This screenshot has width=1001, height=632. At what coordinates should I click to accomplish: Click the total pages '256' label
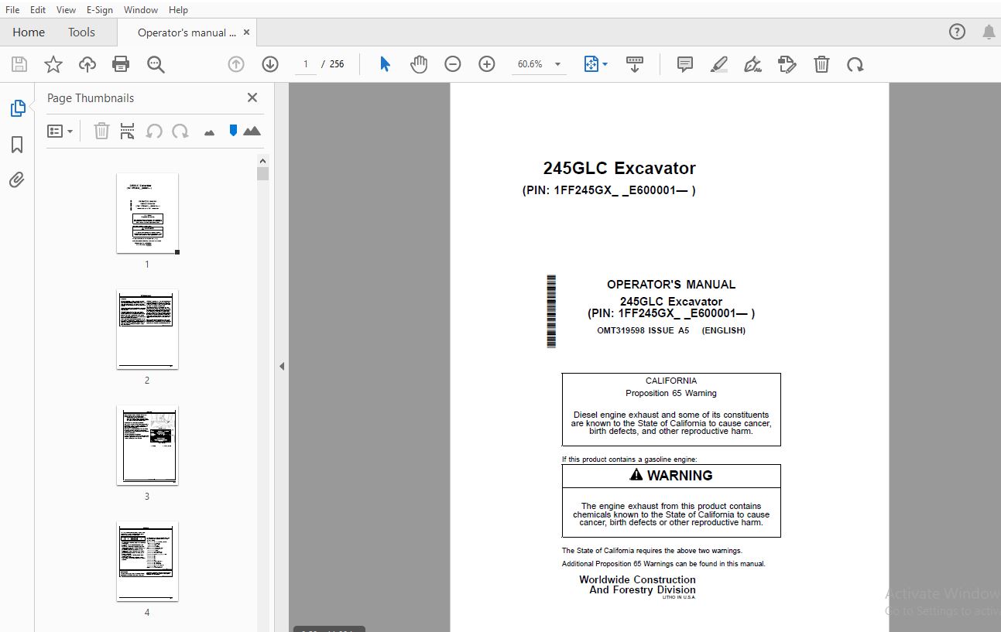(337, 64)
